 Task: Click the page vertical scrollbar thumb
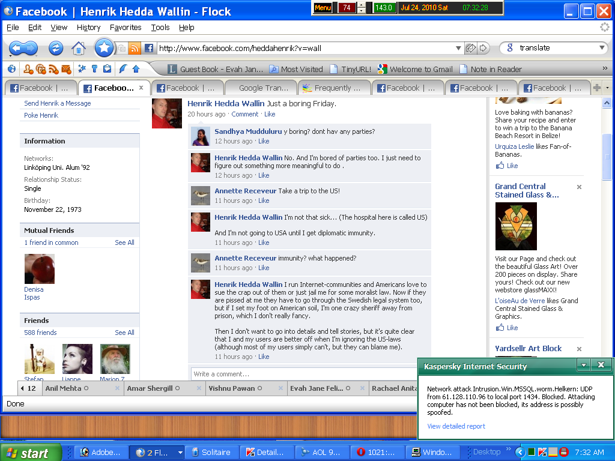(607, 157)
